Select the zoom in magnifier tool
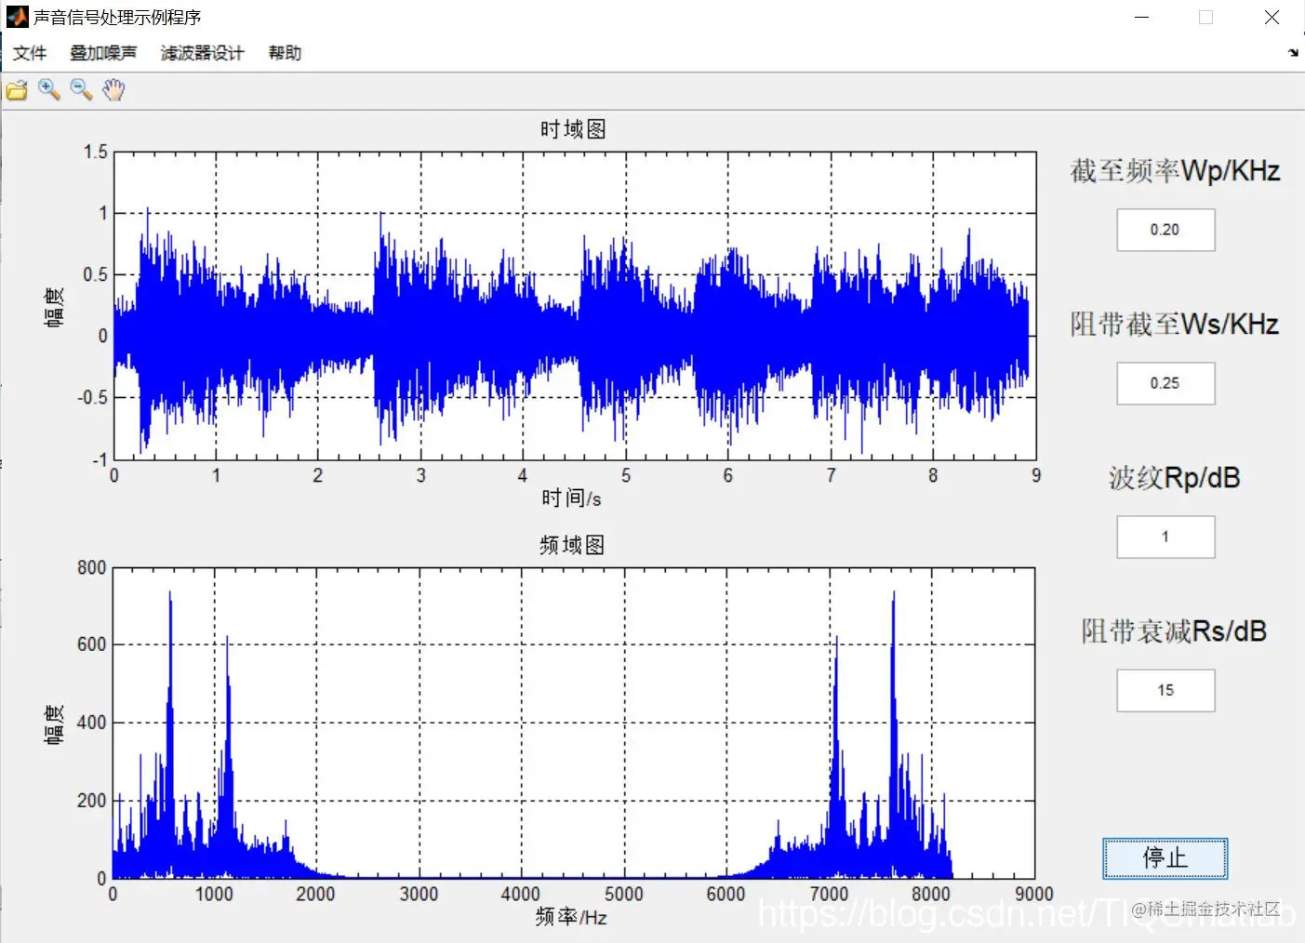The width and height of the screenshot is (1305, 943). pyautogui.click(x=49, y=90)
